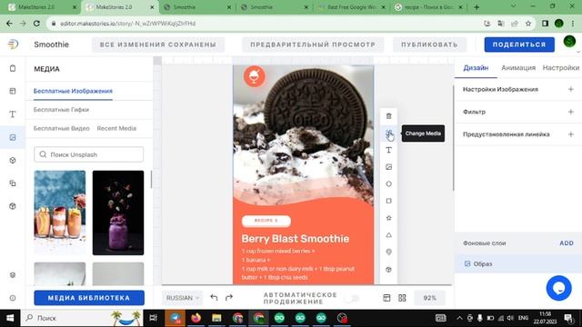Click the heart shape icon in floating toolbar
The width and height of the screenshot is (582, 327).
tap(388, 253)
